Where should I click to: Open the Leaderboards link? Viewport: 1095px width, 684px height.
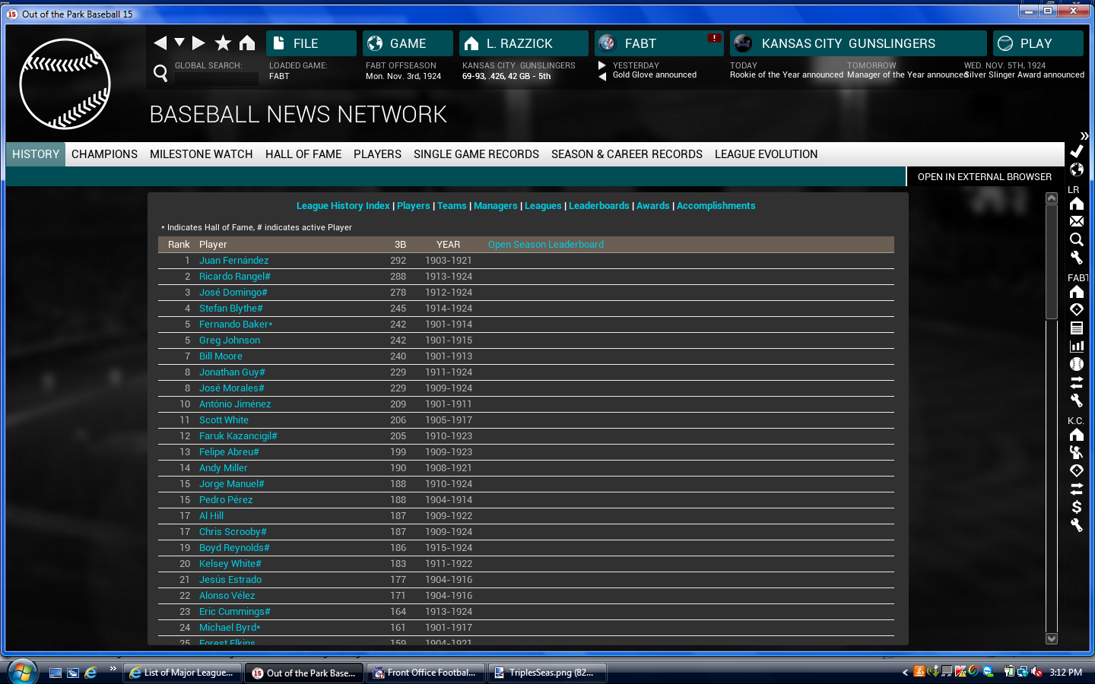tap(599, 206)
